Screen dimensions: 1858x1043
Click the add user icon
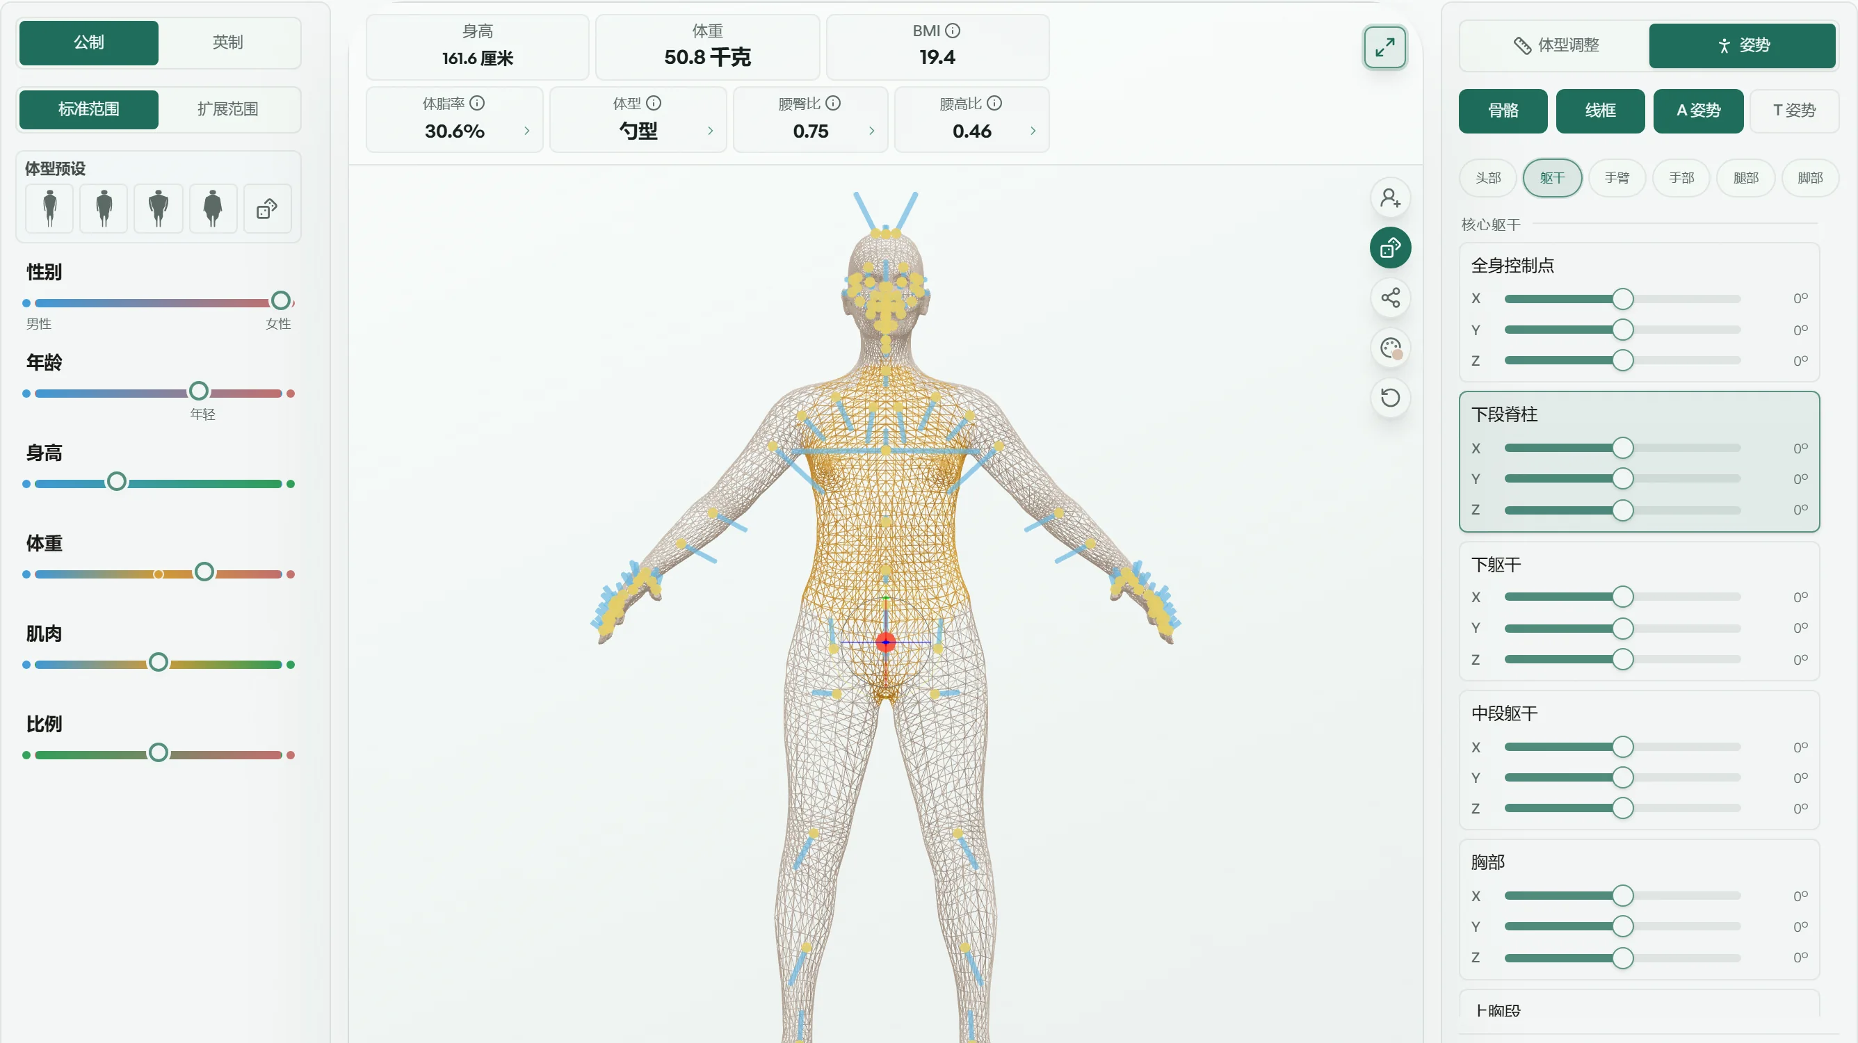[x=1390, y=197]
